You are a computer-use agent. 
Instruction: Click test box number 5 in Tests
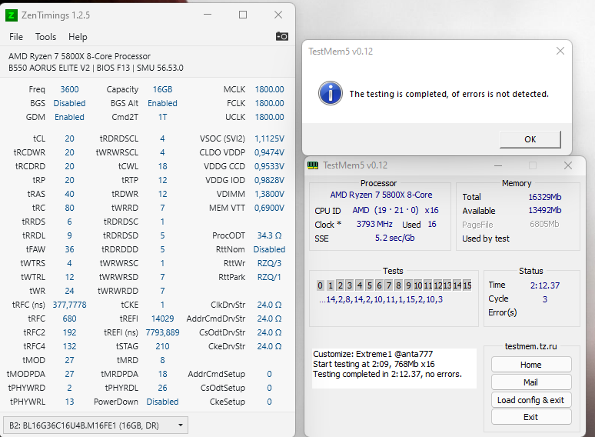pos(369,285)
